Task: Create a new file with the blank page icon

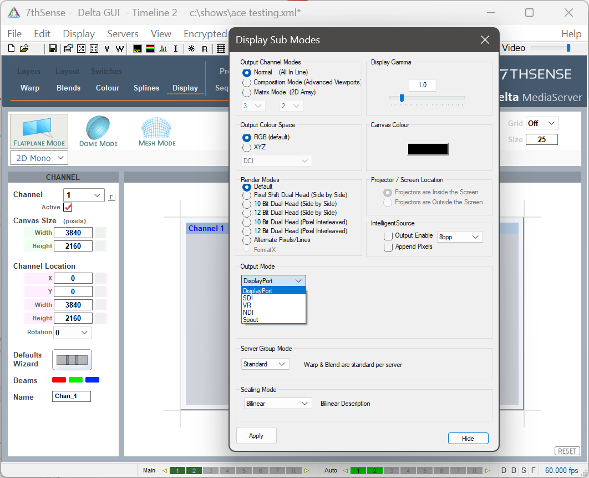Action: [11, 48]
